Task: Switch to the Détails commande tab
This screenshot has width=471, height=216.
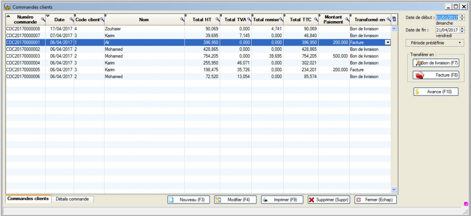Action: tap(72, 199)
